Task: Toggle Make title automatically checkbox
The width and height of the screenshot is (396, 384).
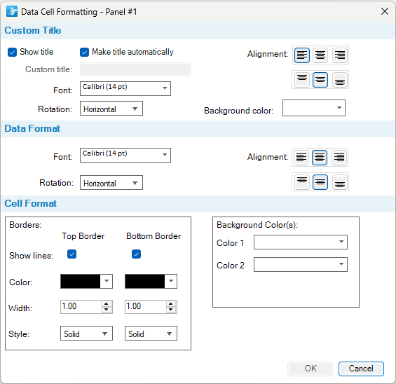Action: 84,53
